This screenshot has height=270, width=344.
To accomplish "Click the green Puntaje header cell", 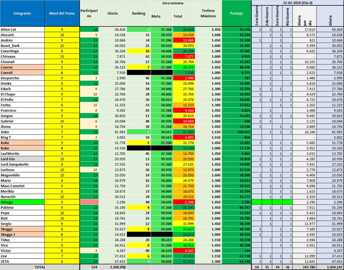I will 237,13.
